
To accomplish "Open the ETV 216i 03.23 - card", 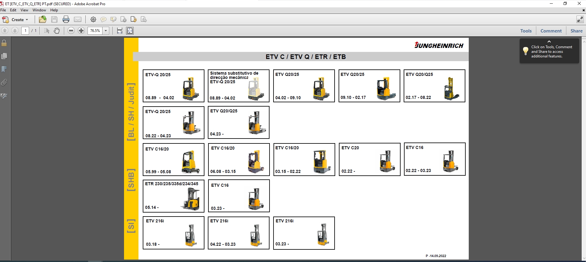I will tap(304, 233).
